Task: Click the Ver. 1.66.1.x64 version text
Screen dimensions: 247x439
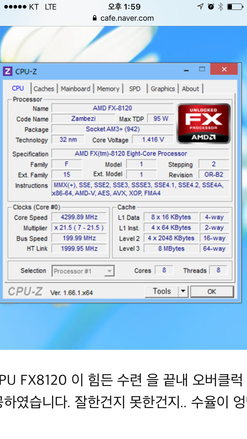Action: [x=71, y=293]
